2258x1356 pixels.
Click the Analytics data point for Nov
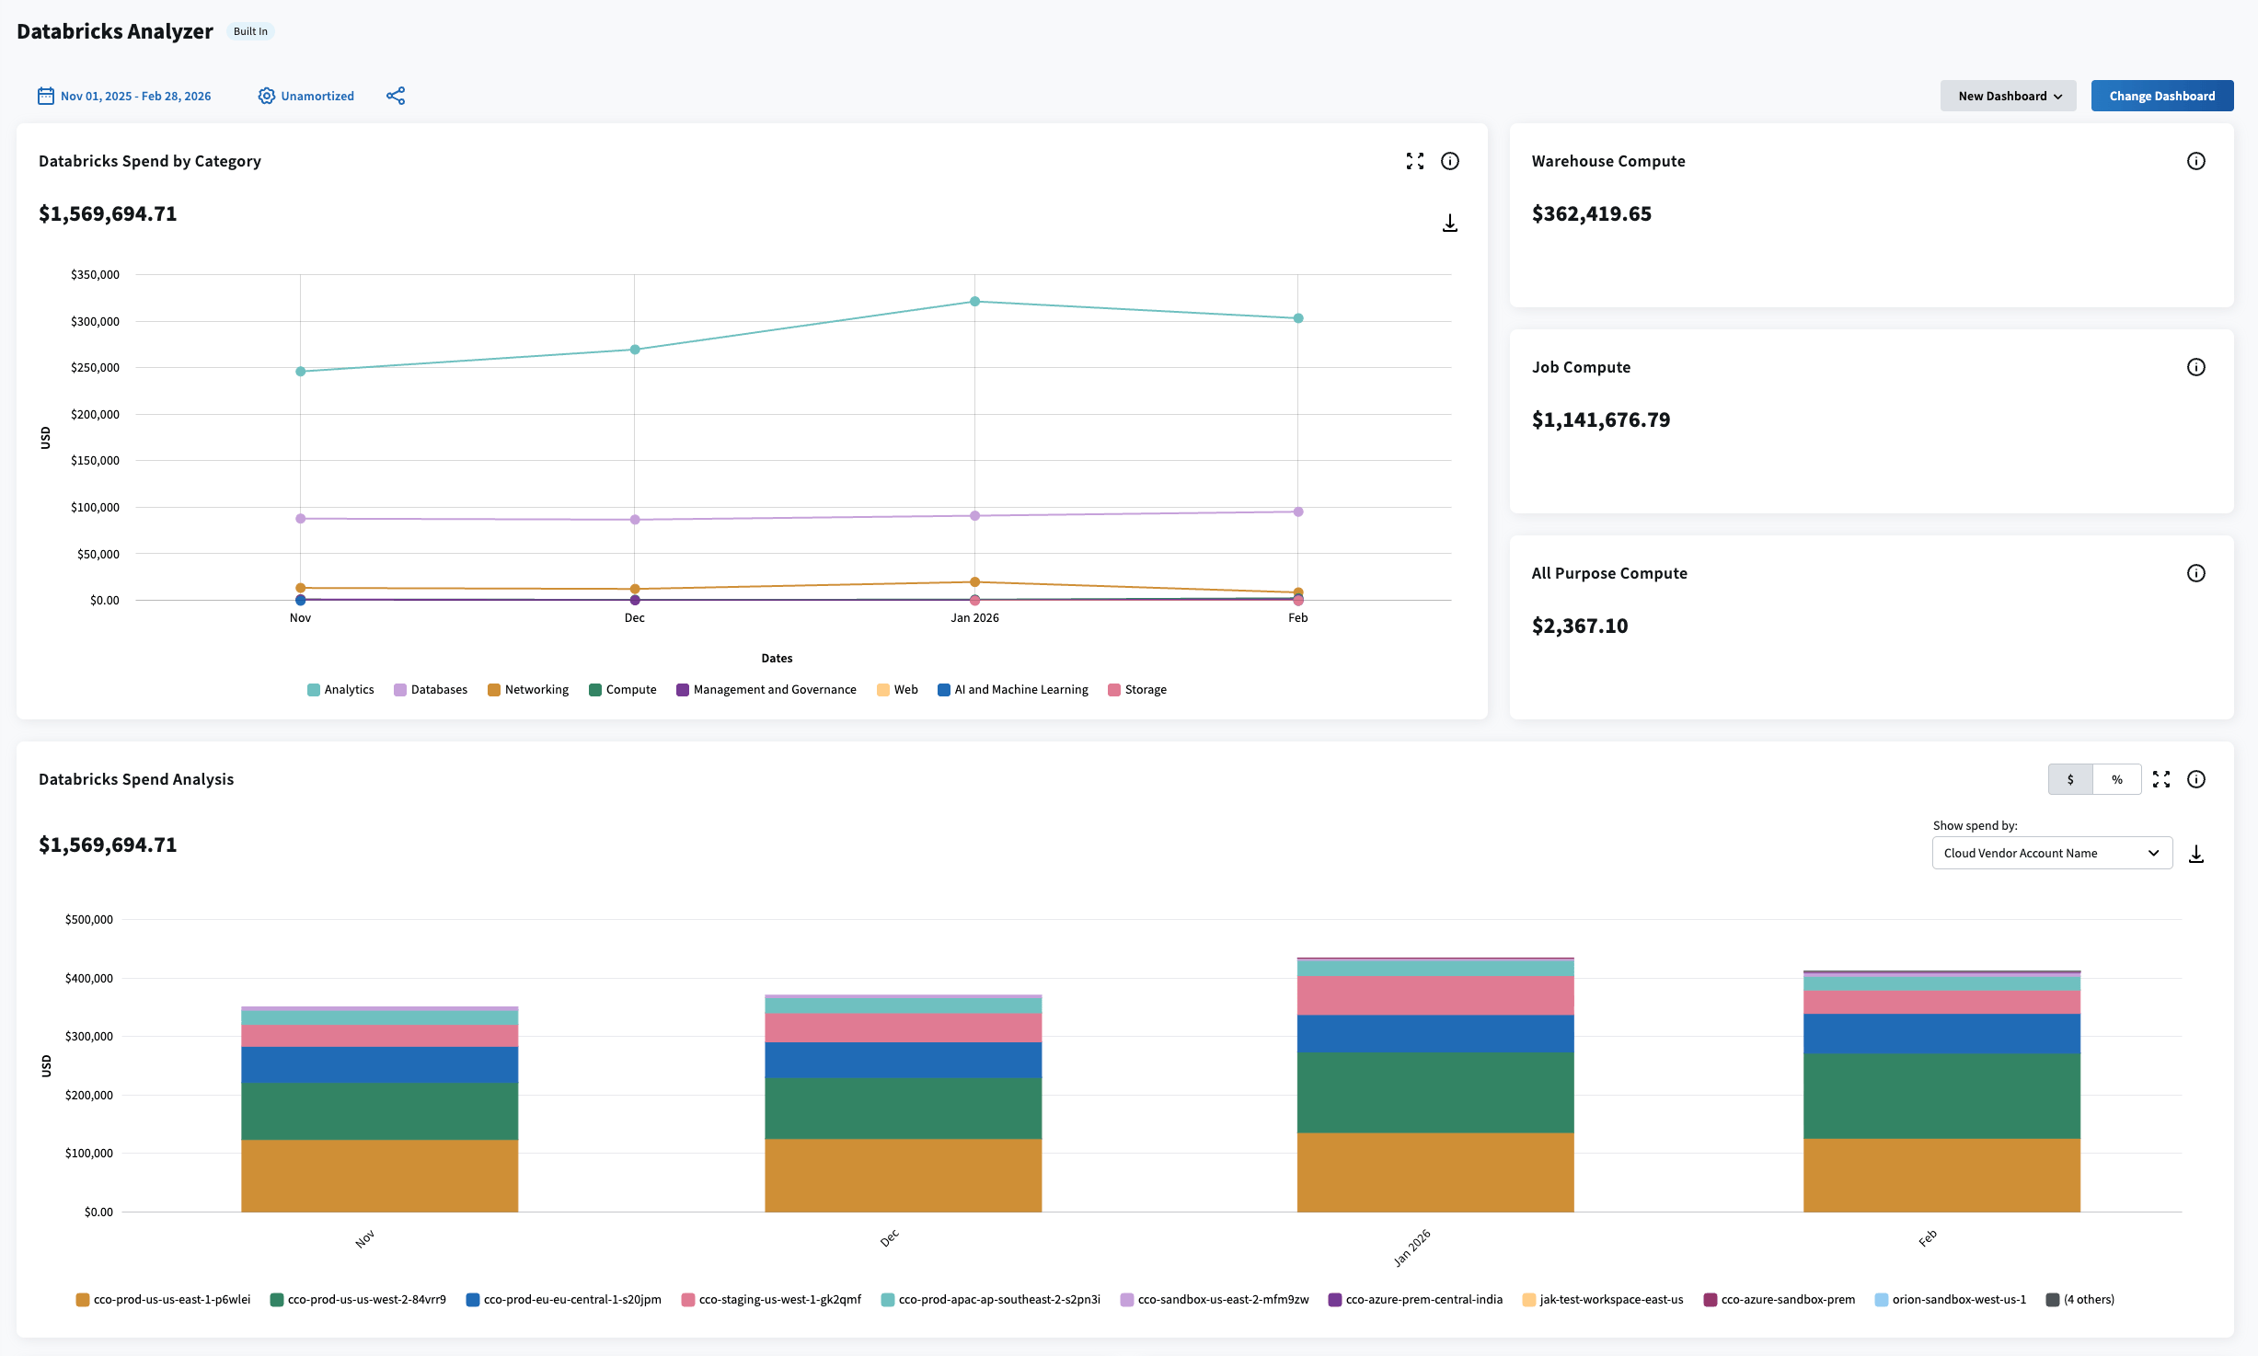coord(301,372)
